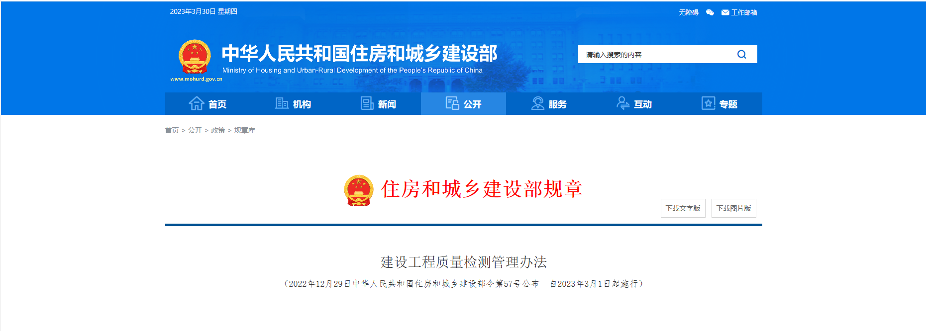Navigate to 政策 in breadcrumb
Viewport: 926px width, 331px height.
pos(218,130)
